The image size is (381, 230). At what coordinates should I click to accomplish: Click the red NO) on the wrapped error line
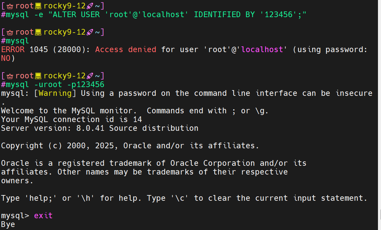pos(8,59)
